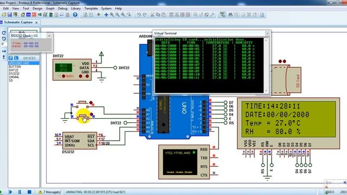
Task: Stop the simulation
Action: pyautogui.click(x=29, y=192)
